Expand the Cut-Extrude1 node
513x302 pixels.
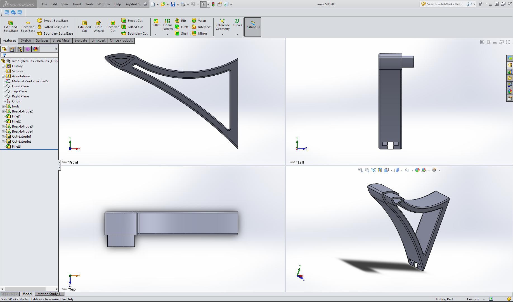[x=3, y=136]
